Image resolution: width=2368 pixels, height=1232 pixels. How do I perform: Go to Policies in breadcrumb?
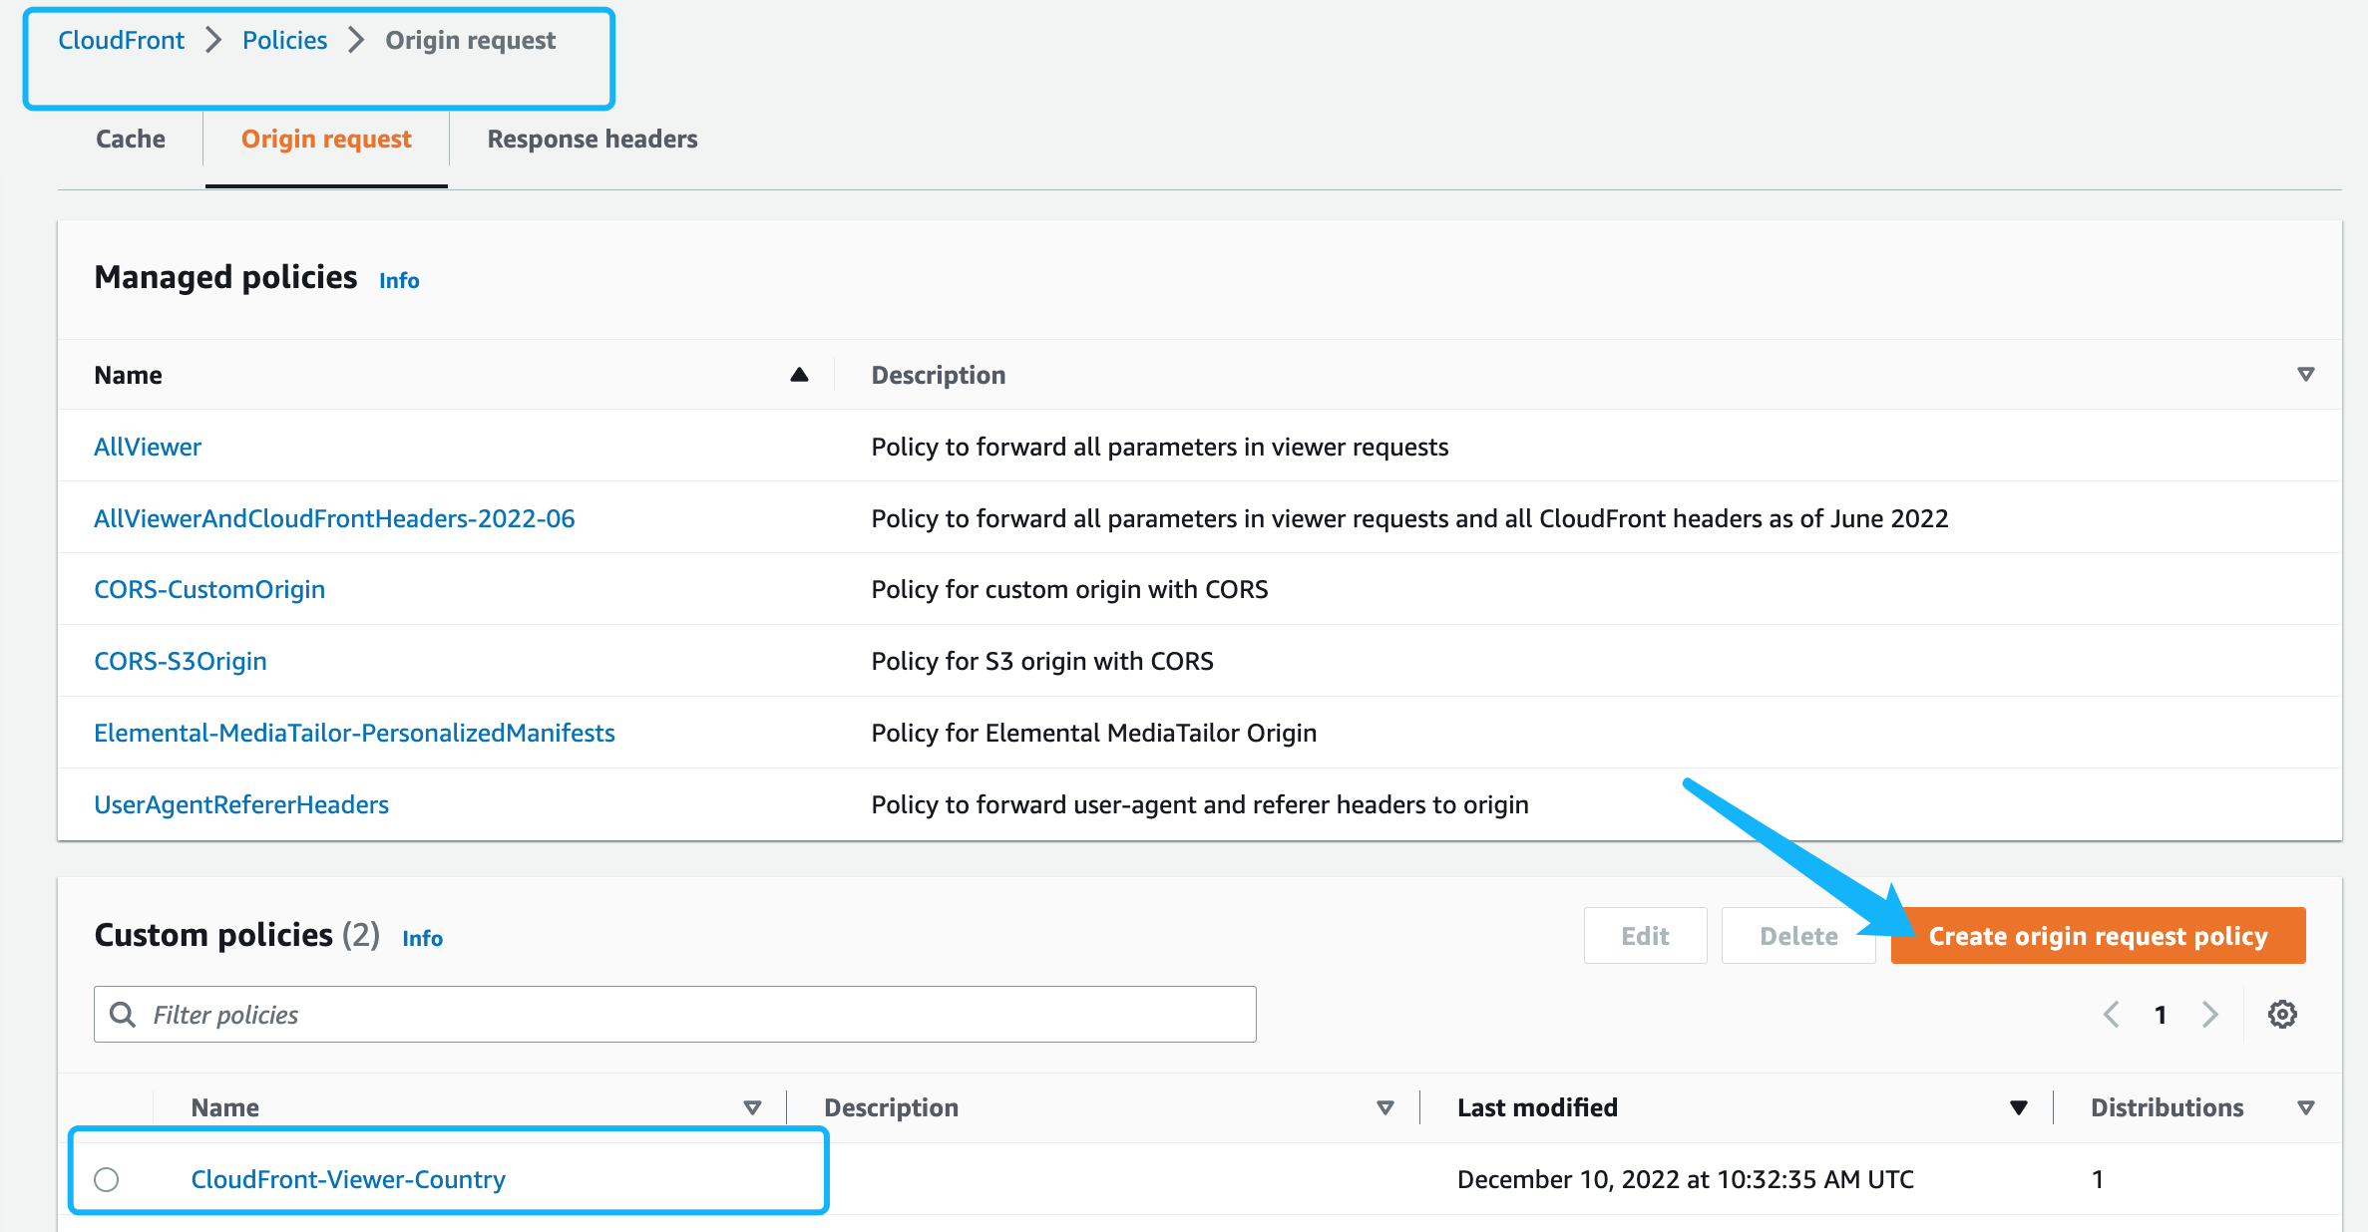point(284,40)
